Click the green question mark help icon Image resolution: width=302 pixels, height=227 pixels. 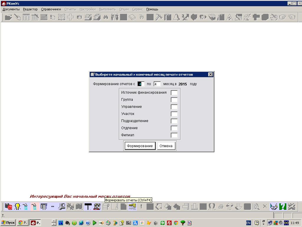(x=283, y=207)
